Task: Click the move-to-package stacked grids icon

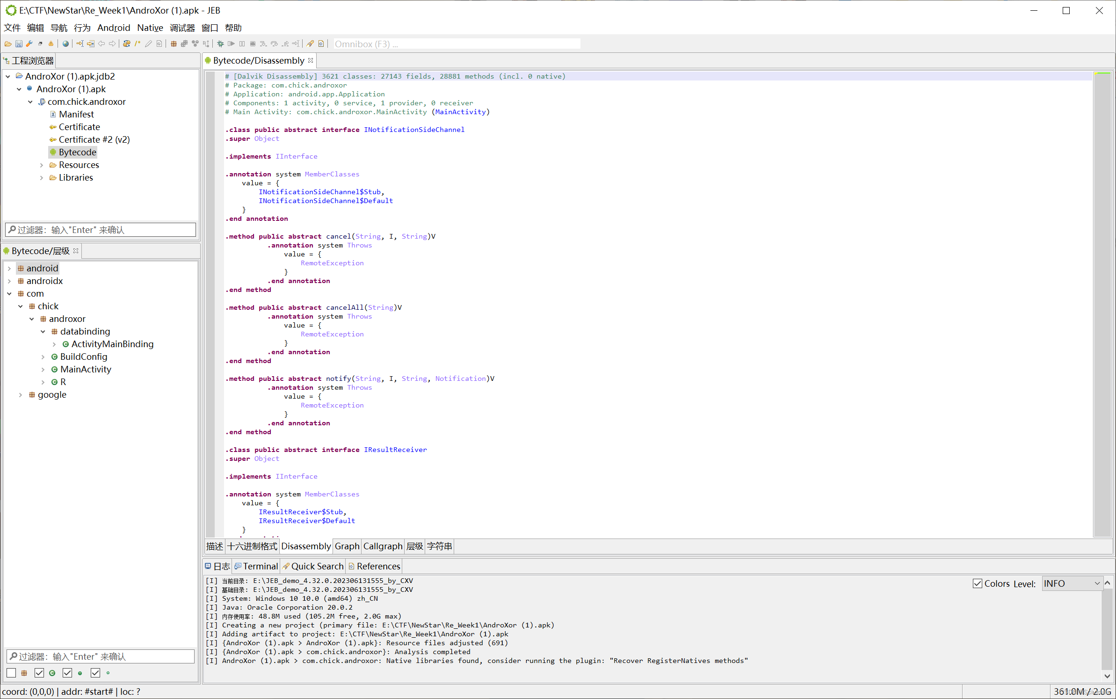Action: [184, 44]
